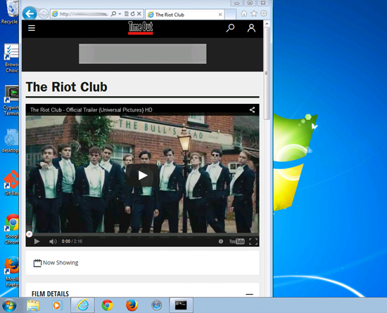Launch Safari from the taskbar

click(x=156, y=305)
